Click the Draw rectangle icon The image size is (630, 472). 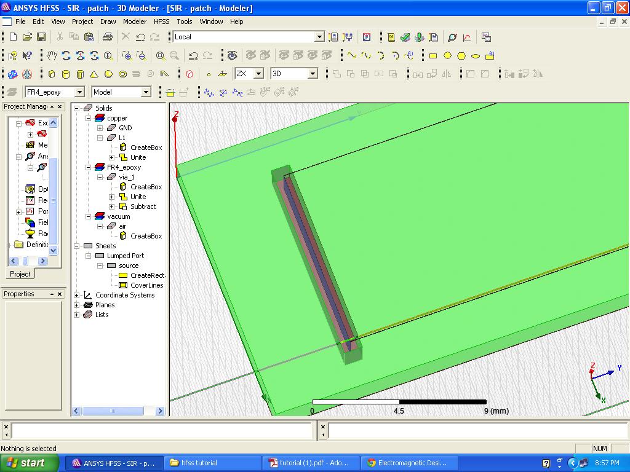click(x=433, y=56)
